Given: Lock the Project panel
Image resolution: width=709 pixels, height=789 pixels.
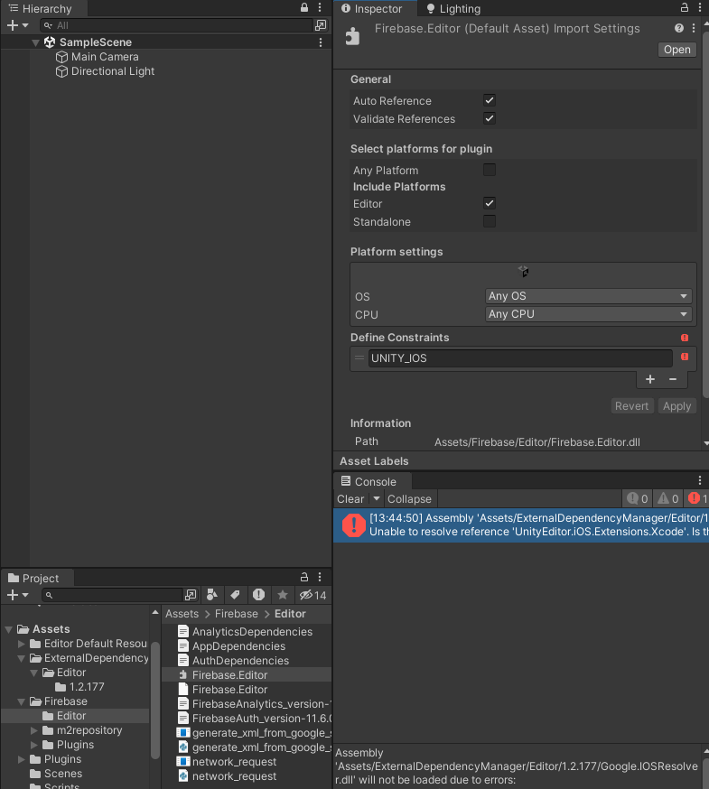Looking at the screenshot, I should pos(304,577).
